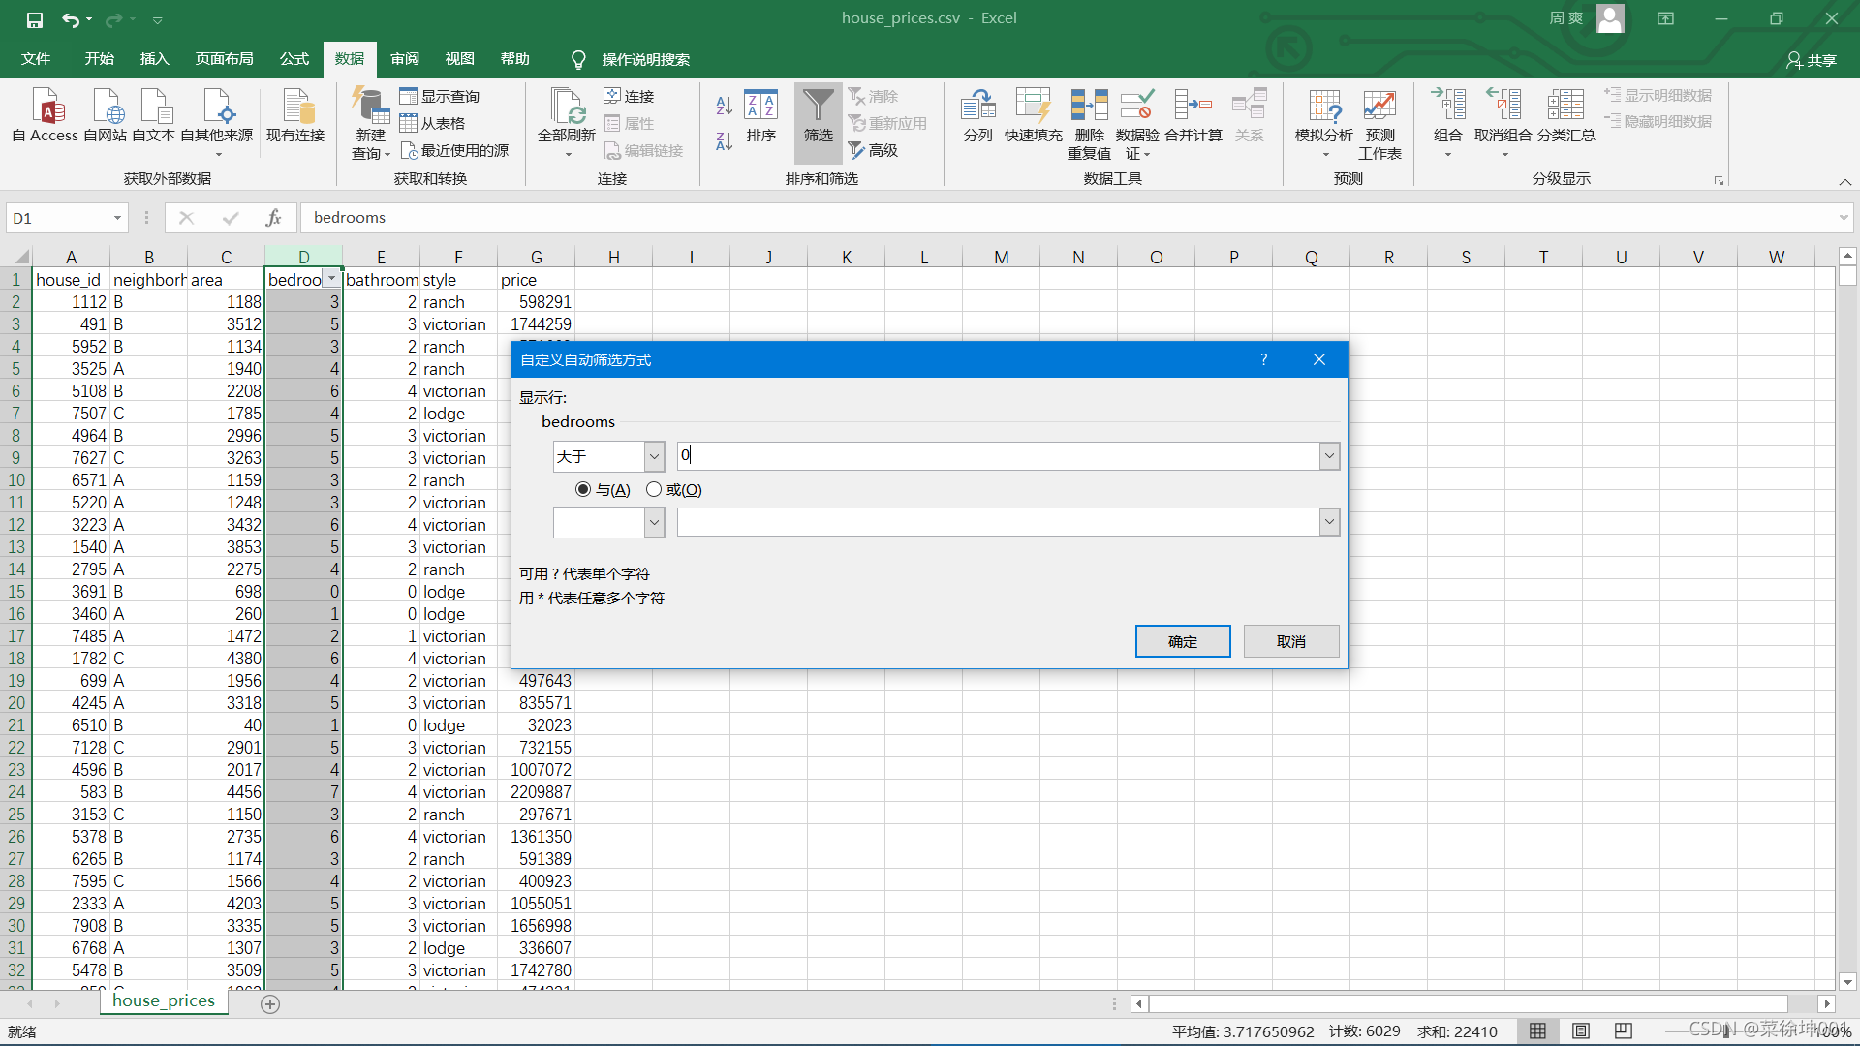Image resolution: width=1860 pixels, height=1046 pixels.
Task: Click column header G
Action: click(x=536, y=257)
